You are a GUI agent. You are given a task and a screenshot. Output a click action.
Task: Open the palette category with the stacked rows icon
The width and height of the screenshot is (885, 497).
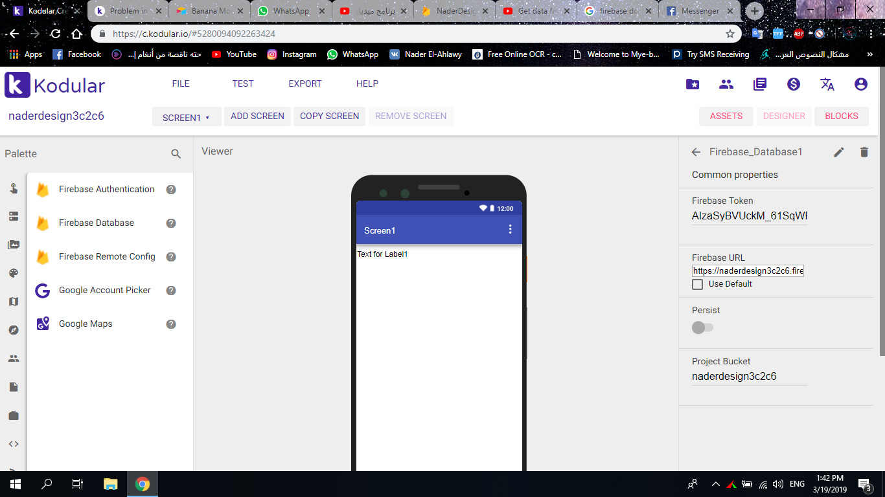(x=14, y=216)
